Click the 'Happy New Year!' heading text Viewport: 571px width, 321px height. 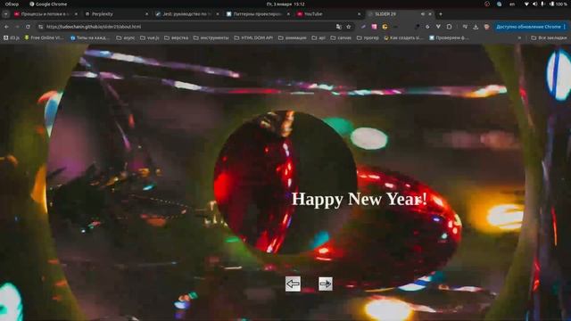point(359,199)
